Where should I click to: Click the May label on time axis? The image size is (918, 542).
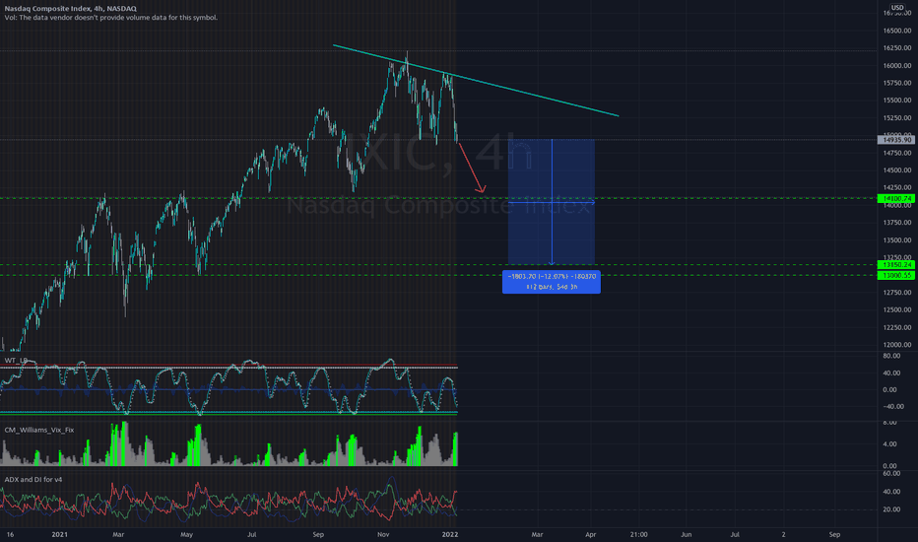pyautogui.click(x=187, y=534)
